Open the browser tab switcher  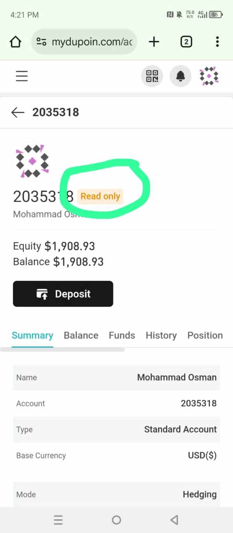tap(186, 42)
